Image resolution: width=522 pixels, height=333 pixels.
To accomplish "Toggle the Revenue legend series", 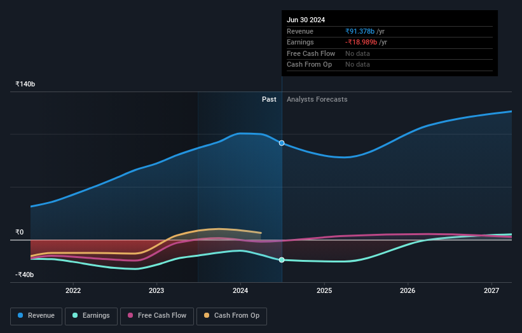I will 36,316.
